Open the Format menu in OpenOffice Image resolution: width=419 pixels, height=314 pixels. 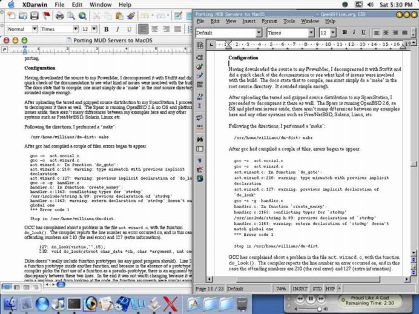click(x=269, y=21)
